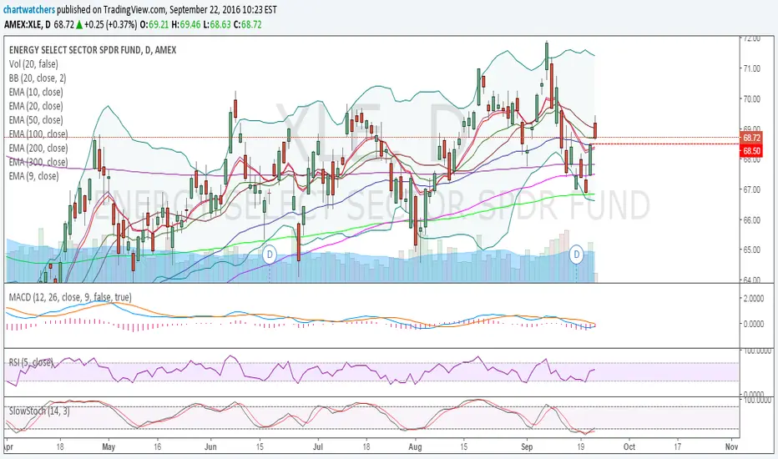778x459 pixels.
Task: Select the EMA (200, close) legend entry
Action: tap(38, 148)
